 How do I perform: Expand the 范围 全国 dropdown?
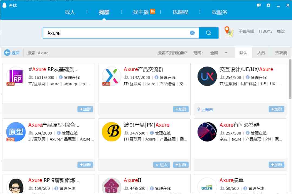[x=226, y=53]
